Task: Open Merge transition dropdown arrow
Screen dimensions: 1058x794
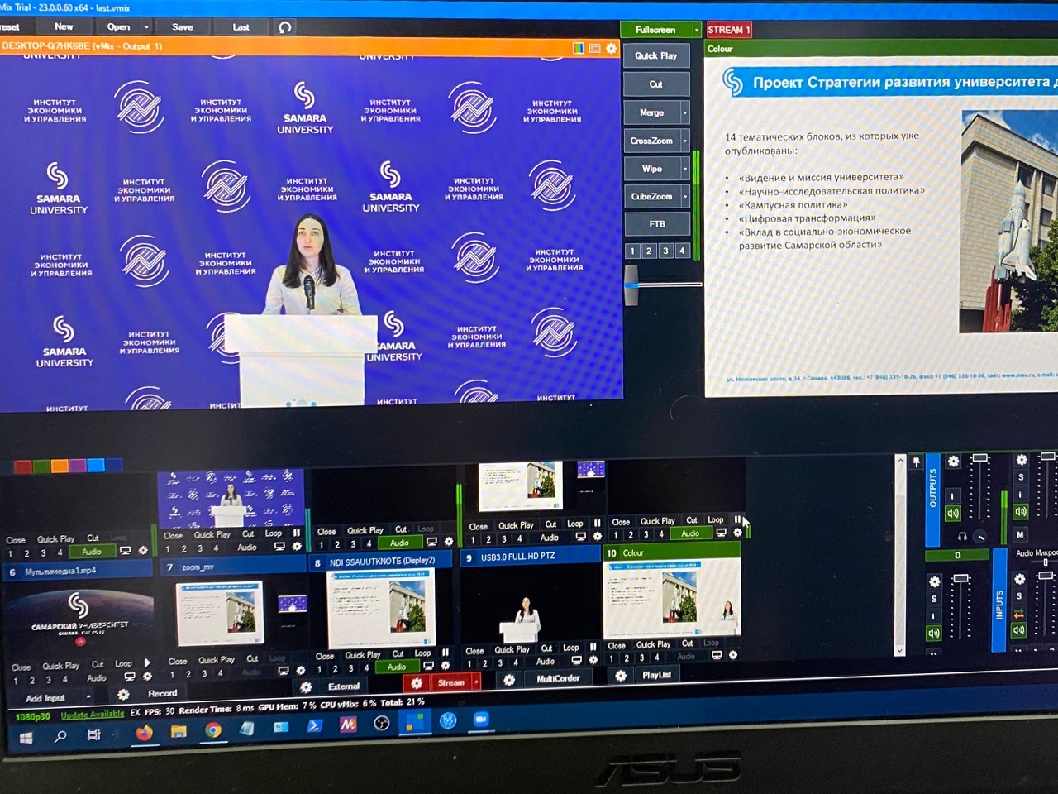Action: 685,112
